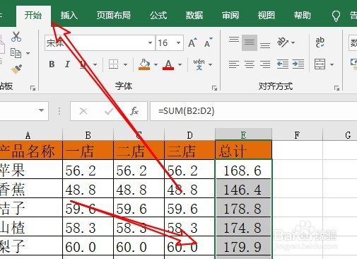Expand font color dropdown arrow
This screenshot has width=357, height=259.
[180, 64]
